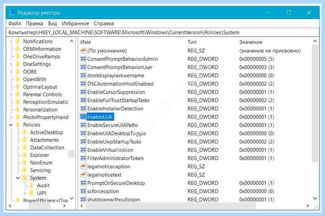Image resolution: width=325 pixels, height=216 pixels.
Task: Click the EnableVirtualization value icon
Action: click(83, 150)
